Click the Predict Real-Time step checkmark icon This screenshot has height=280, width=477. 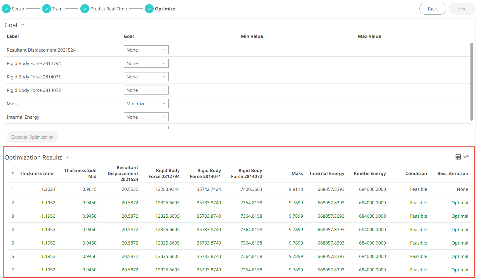85,9
